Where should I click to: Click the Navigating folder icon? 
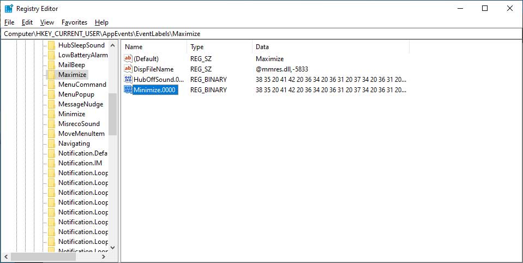(51, 144)
